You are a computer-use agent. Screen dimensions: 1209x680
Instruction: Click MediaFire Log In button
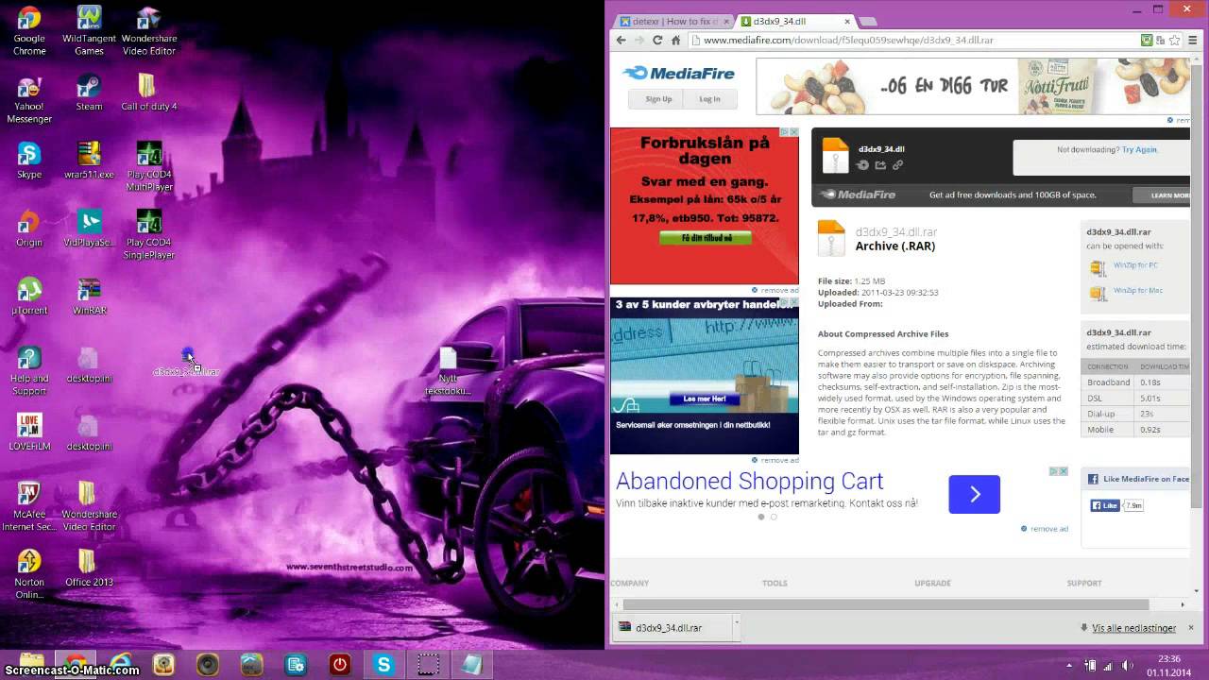[709, 98]
